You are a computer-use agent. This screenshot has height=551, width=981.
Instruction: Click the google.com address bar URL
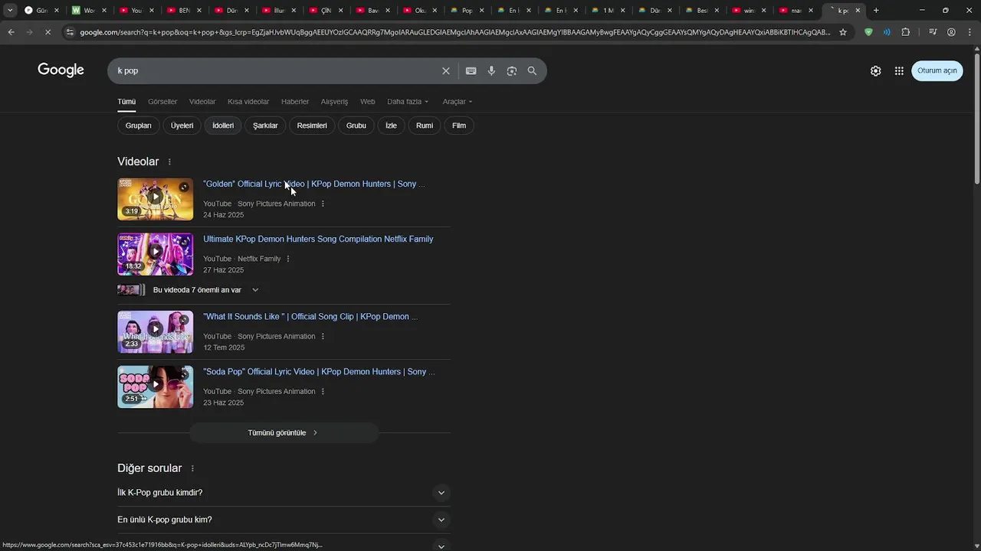tap(454, 32)
